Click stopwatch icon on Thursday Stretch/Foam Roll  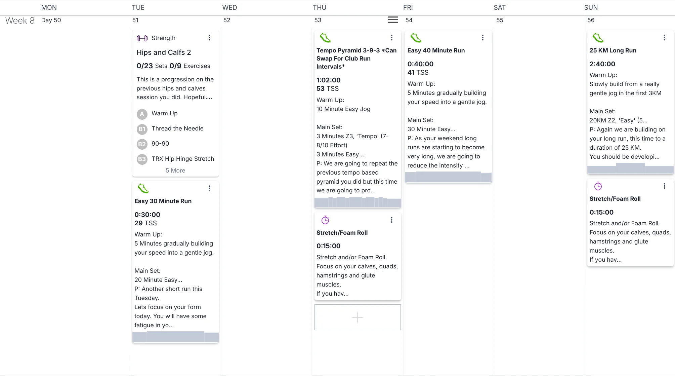point(325,220)
